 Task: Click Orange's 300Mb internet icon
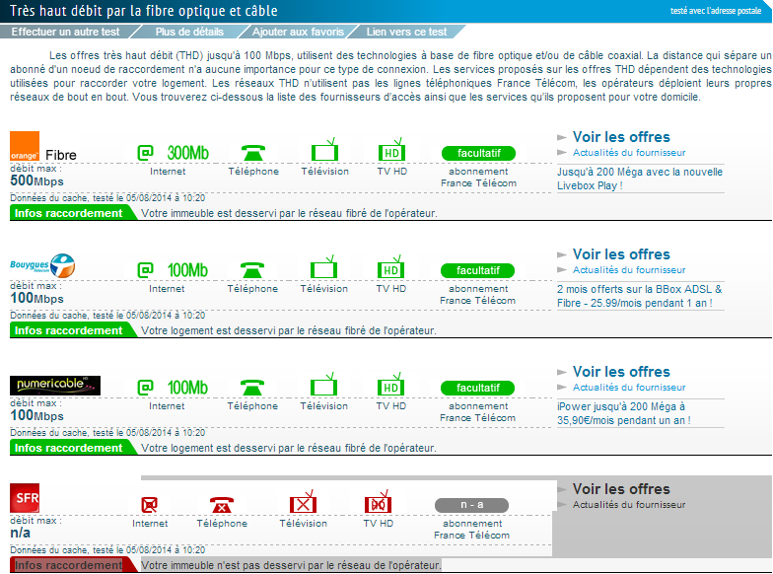coord(174,153)
